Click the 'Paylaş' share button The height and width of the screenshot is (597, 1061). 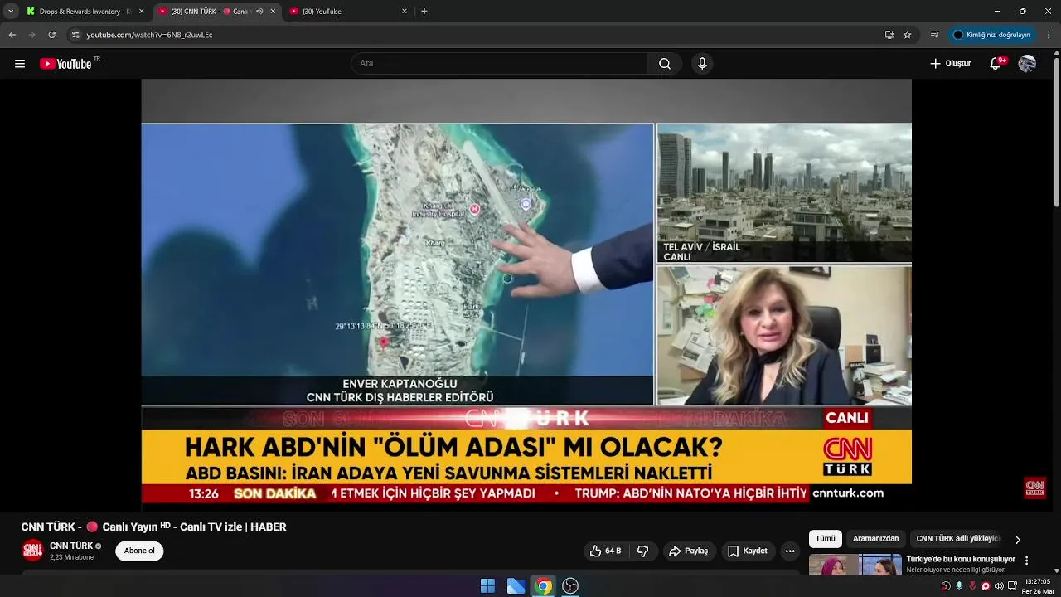click(689, 551)
